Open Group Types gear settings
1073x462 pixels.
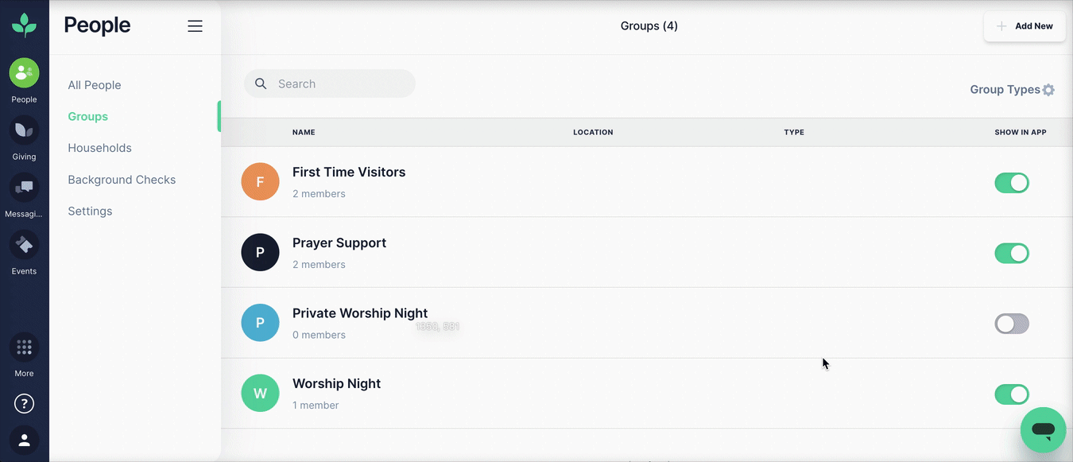pos(1048,90)
